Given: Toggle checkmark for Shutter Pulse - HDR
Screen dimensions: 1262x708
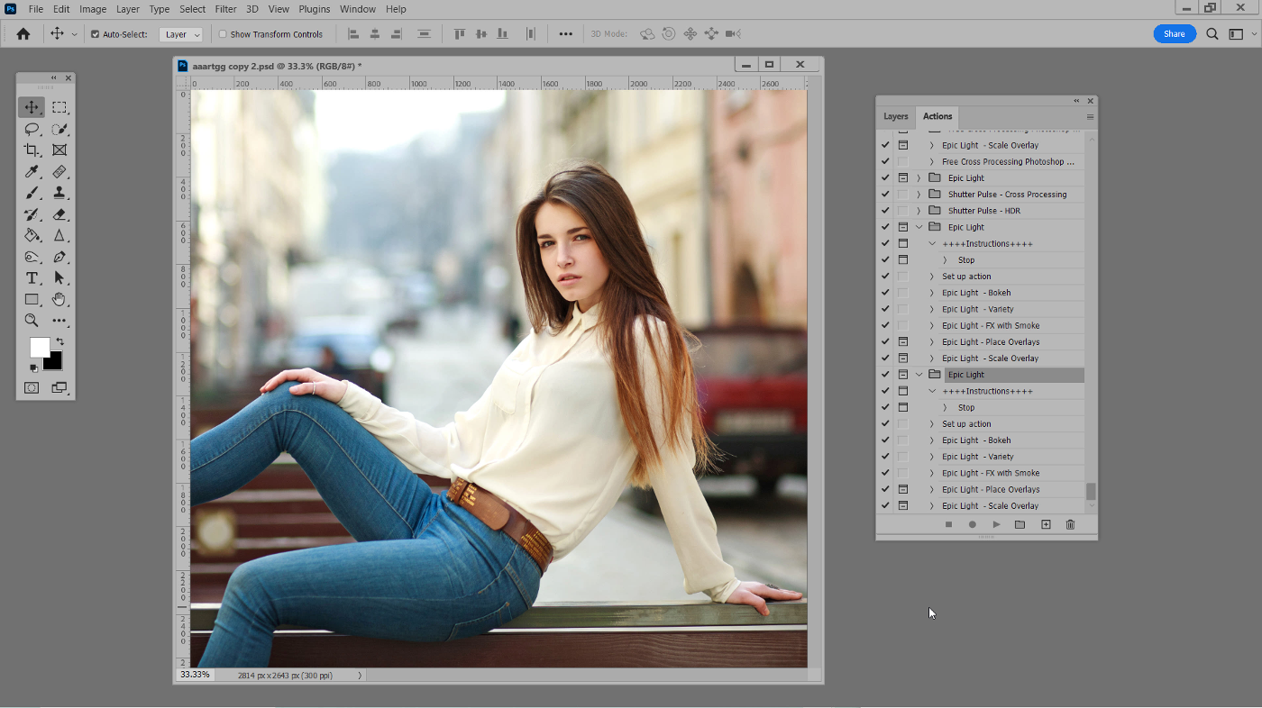Looking at the screenshot, I should pos(885,211).
